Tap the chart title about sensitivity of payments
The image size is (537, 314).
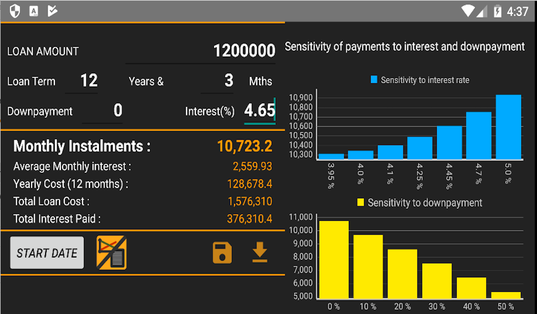(404, 47)
